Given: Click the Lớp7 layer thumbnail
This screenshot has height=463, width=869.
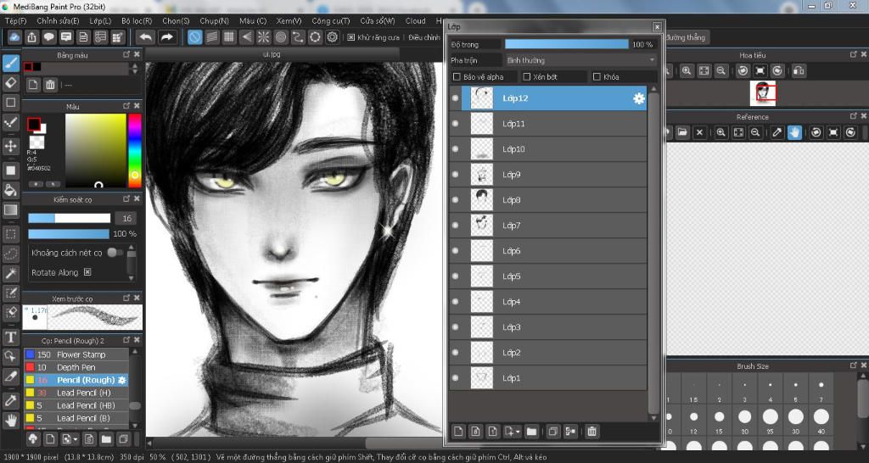Looking at the screenshot, I should pyautogui.click(x=482, y=226).
